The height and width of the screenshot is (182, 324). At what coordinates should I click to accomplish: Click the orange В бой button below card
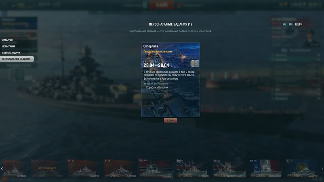click(x=170, y=120)
